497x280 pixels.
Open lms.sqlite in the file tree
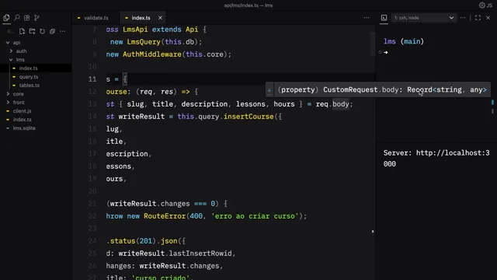(x=24, y=128)
